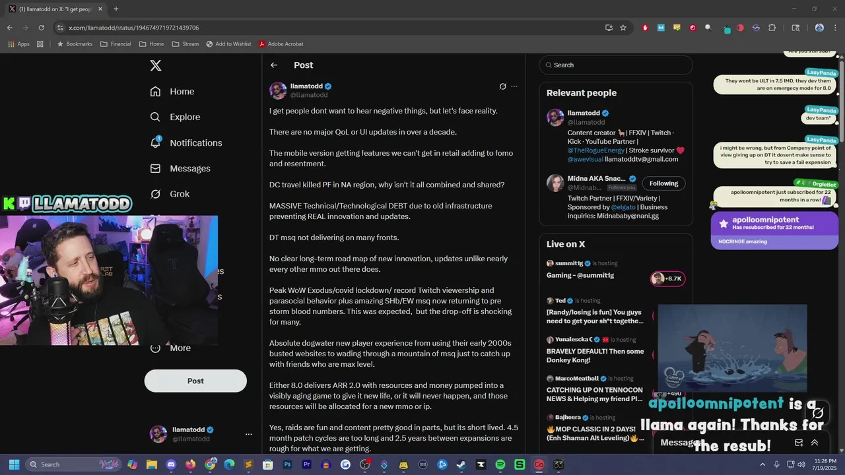Viewport: 845px width, 475px height.
Task: Open Discord from the taskbar
Action: (x=171, y=464)
